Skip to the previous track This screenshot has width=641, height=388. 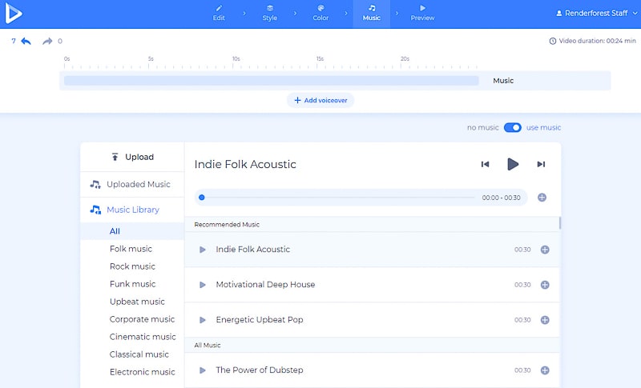485,164
